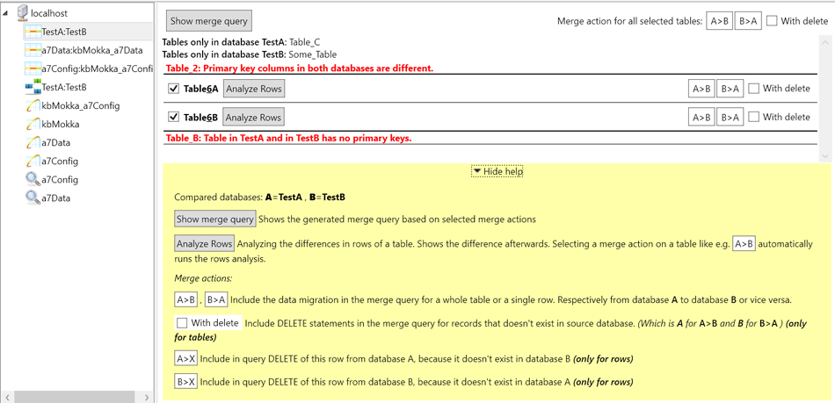The width and height of the screenshot is (835, 403).
Task: Choose A>B merge action for Table6B
Action: point(701,117)
